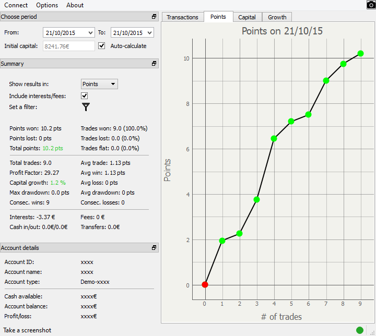Viewport: 376px width, 336px height.
Task: Open the Show results in dropdown
Action: tap(99, 84)
